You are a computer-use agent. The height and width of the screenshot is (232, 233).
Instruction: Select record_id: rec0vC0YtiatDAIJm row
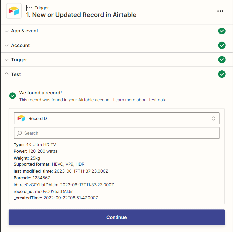[44, 191]
